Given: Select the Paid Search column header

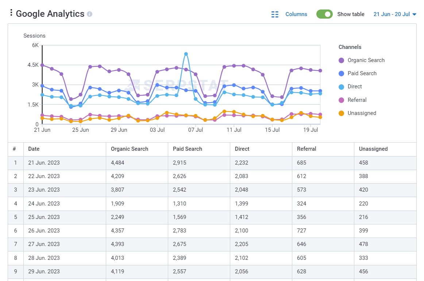Looking at the screenshot, I should pos(187,149).
